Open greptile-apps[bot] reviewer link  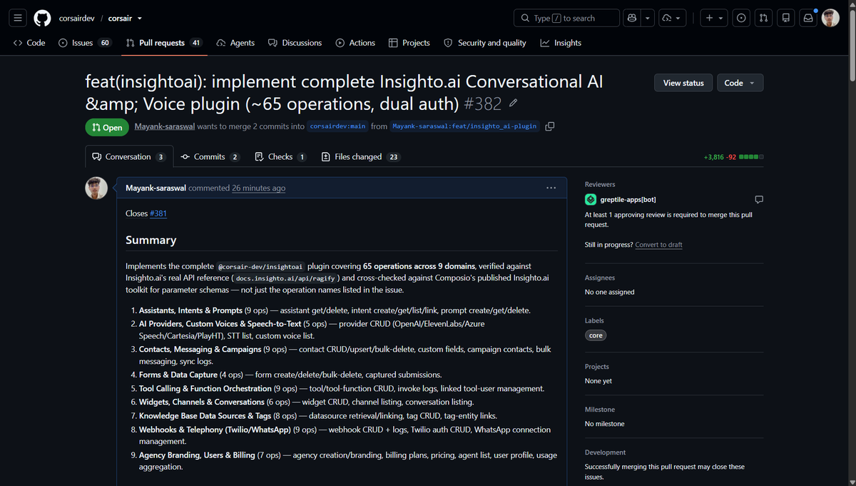[x=628, y=200]
